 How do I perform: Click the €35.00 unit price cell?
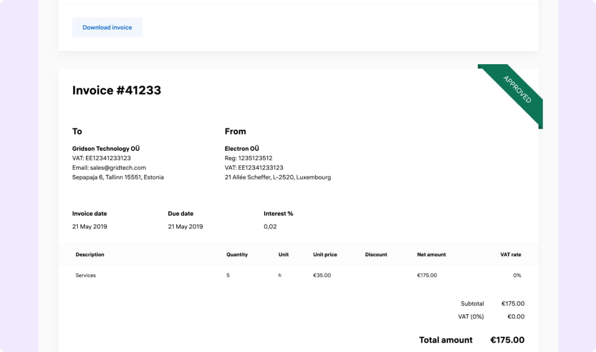click(322, 275)
